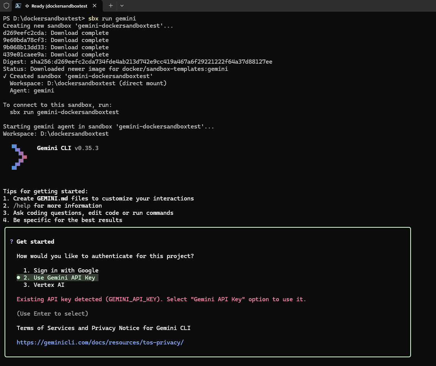
Task: Click the PowerShell icon on the tab
Action: click(18, 6)
